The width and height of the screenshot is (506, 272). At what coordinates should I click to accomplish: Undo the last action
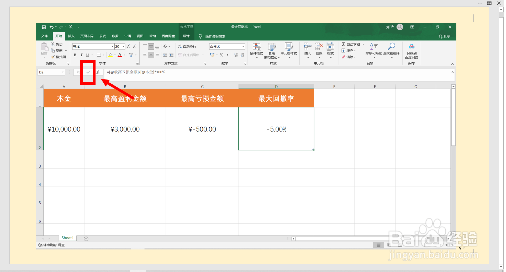point(51,27)
